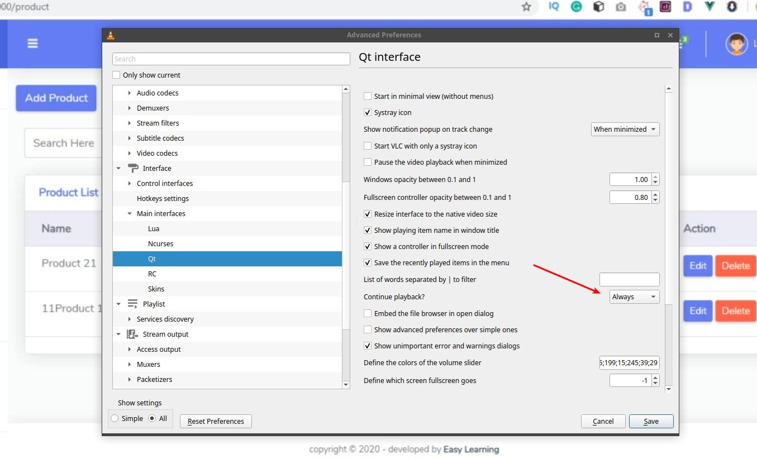
Task: Collapse the Interface tree section
Action: click(118, 168)
